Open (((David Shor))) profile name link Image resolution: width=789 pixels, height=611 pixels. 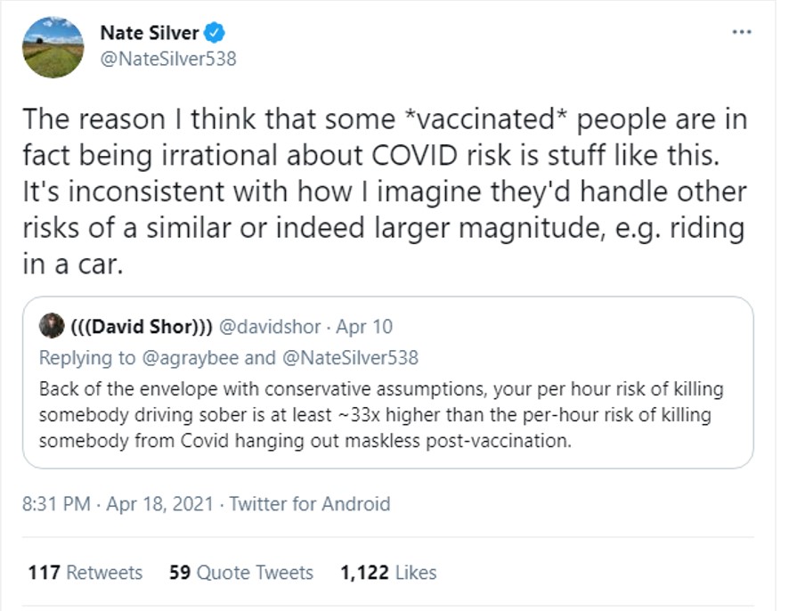(x=140, y=327)
